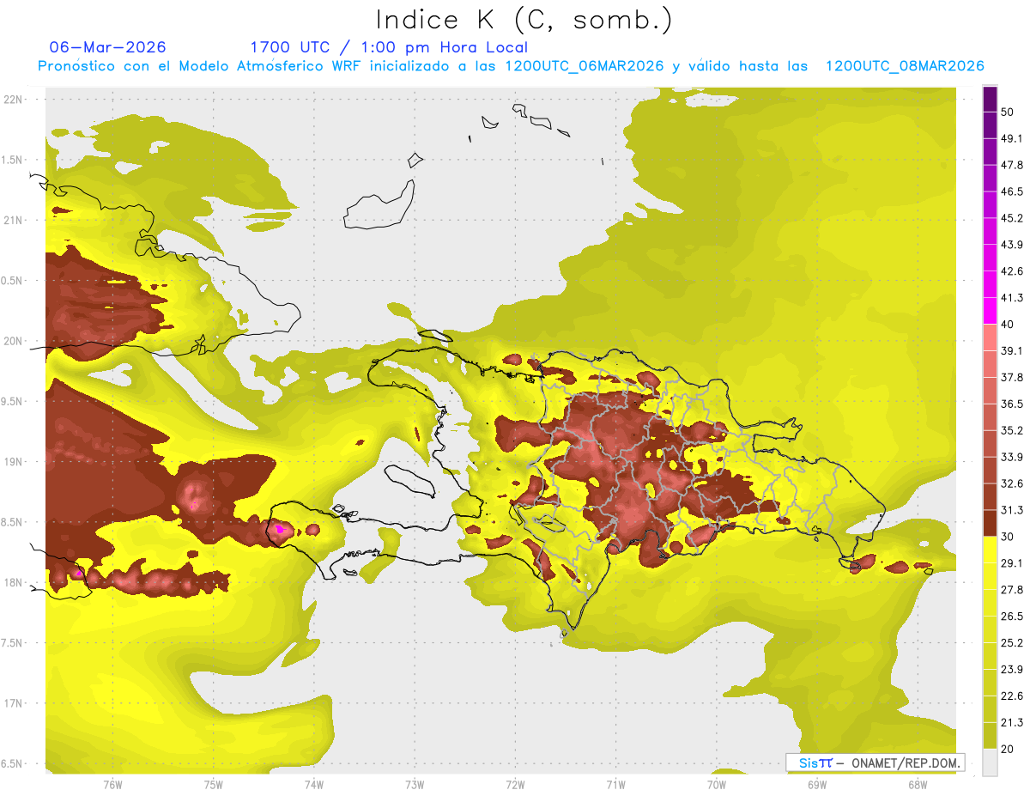Image resolution: width=1030 pixels, height=796 pixels.
Task: Click the "73W" longitude label
Action: 415,784
